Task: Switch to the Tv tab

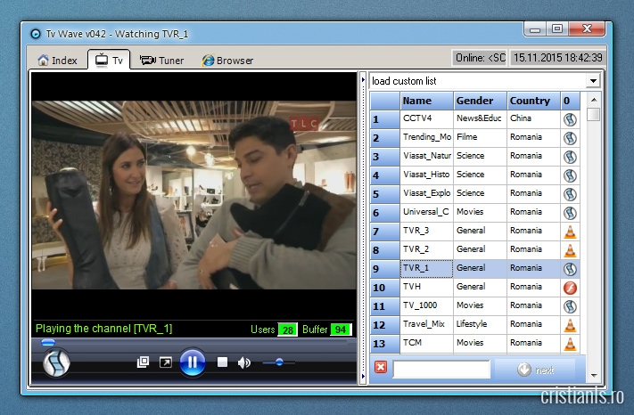Action: click(x=109, y=61)
